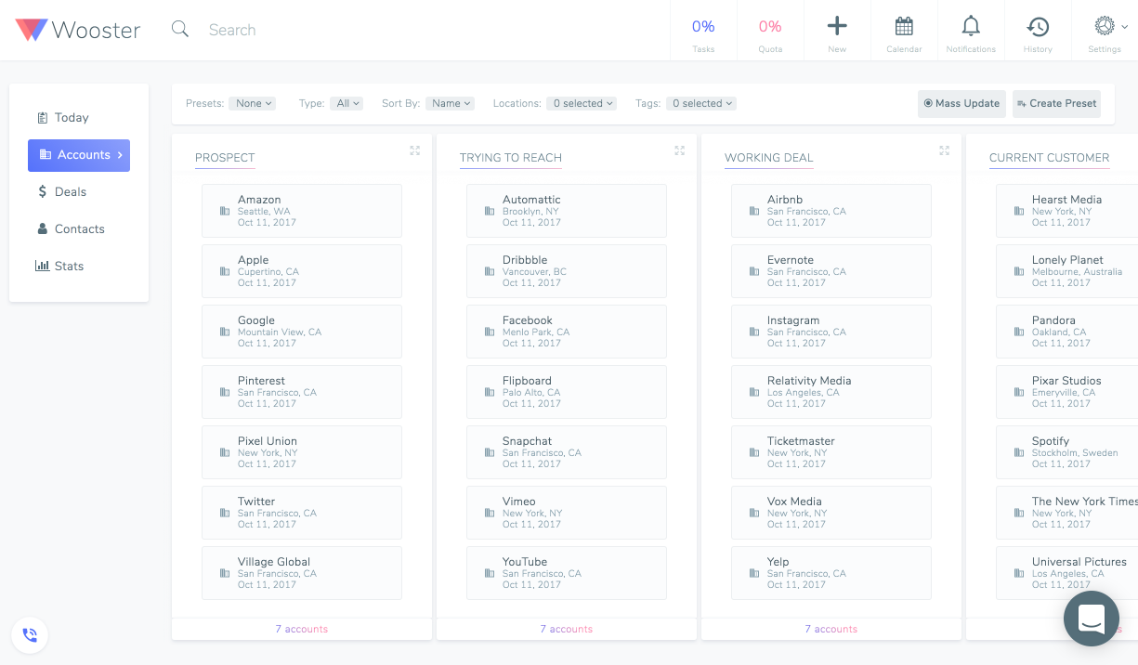Click the Mass Update button
1138x665 pixels.
point(962,103)
